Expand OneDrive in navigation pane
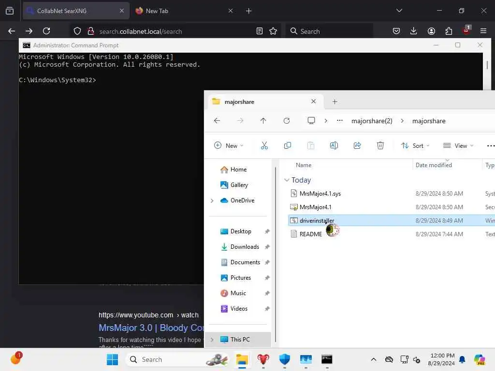495x371 pixels. point(212,200)
